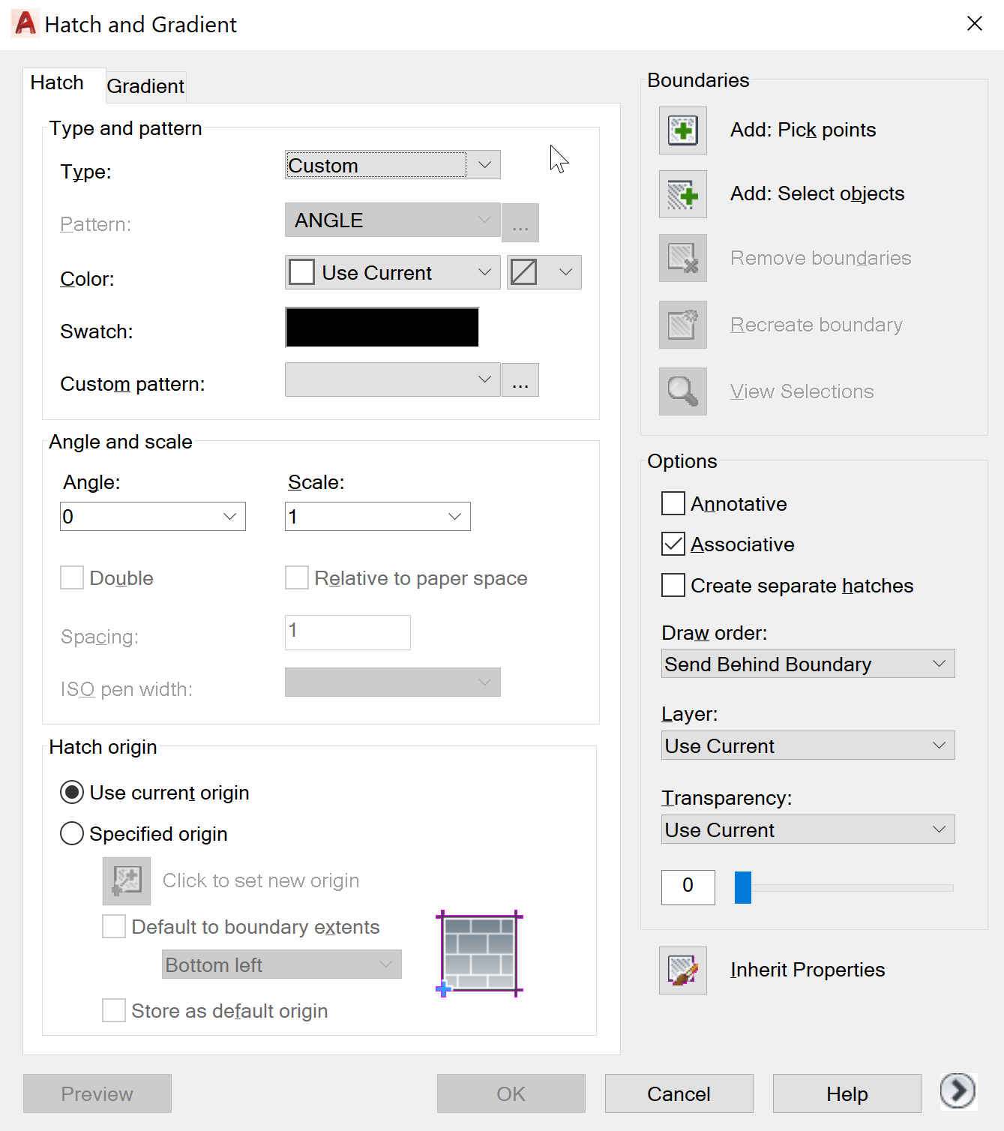1004x1131 pixels.
Task: Click the transparency slider handle
Action: 743,887
